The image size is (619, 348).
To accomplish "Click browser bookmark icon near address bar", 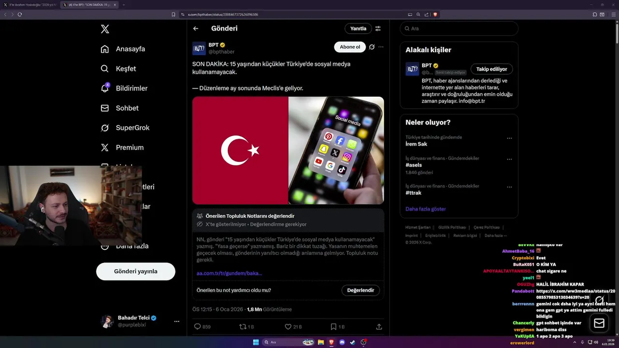I will coord(174,14).
